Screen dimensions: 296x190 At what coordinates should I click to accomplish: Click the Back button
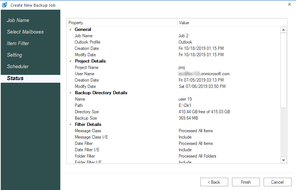[x=214, y=182]
